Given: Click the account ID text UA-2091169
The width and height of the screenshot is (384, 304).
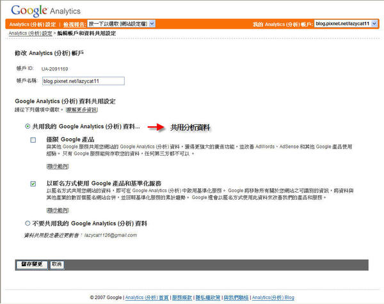Looking at the screenshot, I should [54, 69].
